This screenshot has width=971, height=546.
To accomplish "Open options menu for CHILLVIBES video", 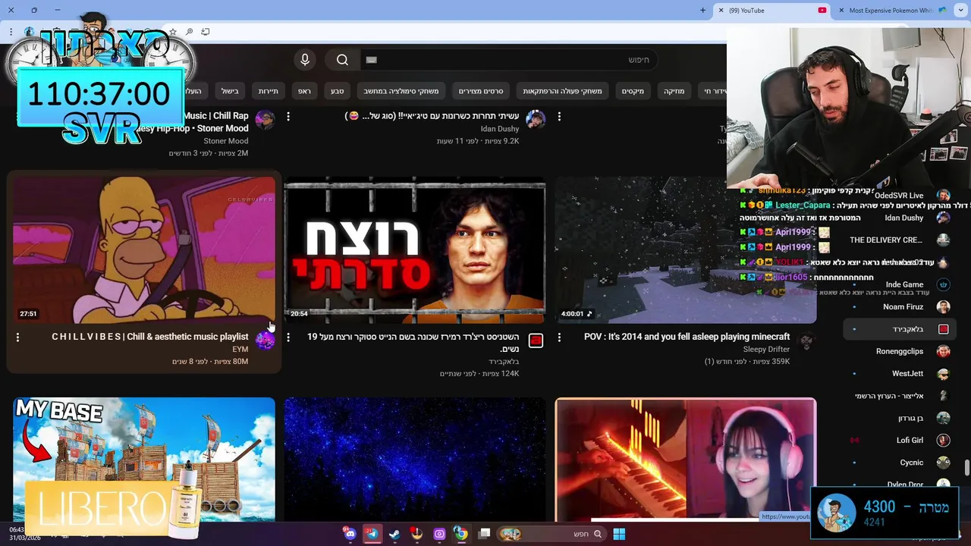I will click(x=17, y=337).
